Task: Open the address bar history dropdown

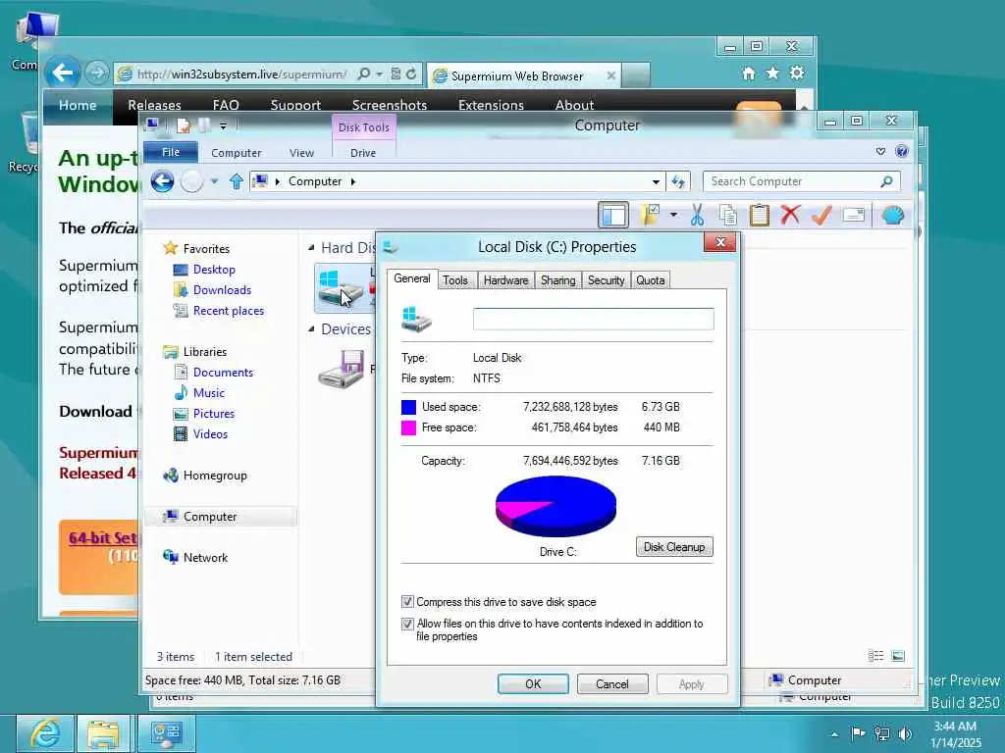Action: click(656, 181)
